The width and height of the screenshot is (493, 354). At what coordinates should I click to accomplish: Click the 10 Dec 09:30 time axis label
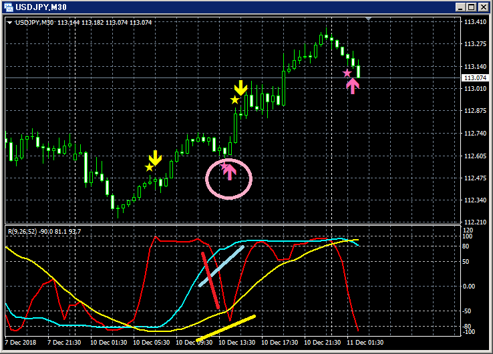[194, 343]
